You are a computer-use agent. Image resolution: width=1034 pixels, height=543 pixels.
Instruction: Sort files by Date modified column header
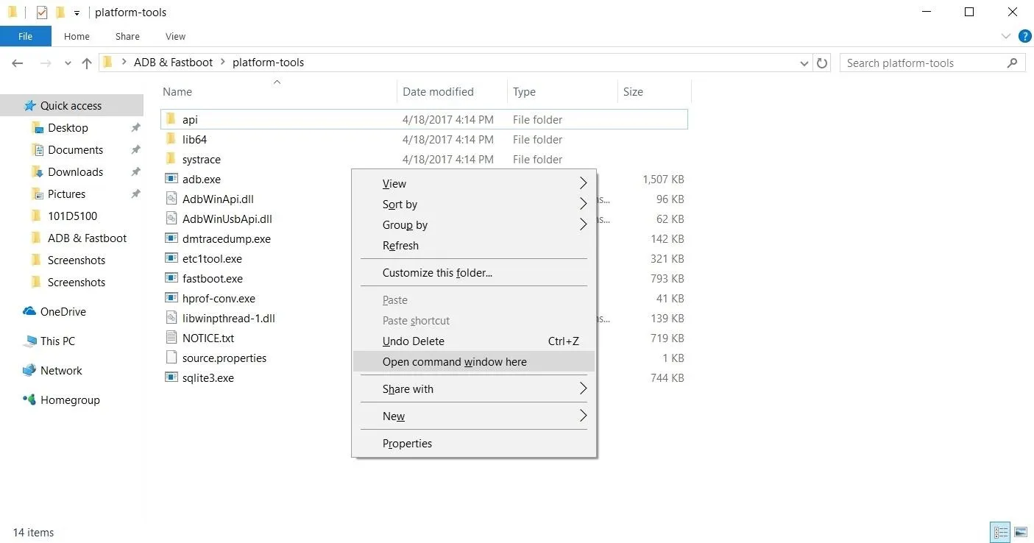click(x=438, y=92)
